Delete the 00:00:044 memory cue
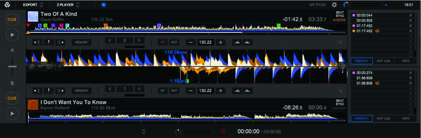This screenshot has height=138, width=421. coord(410,15)
